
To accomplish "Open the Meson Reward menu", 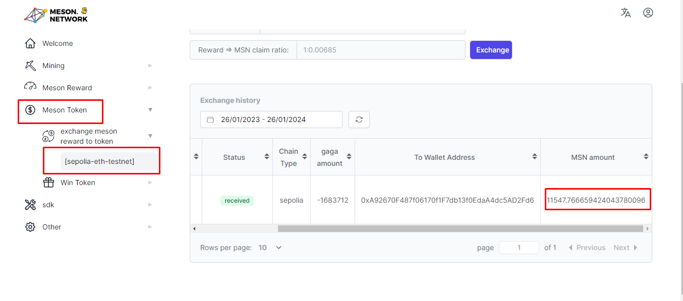I will click(x=67, y=88).
